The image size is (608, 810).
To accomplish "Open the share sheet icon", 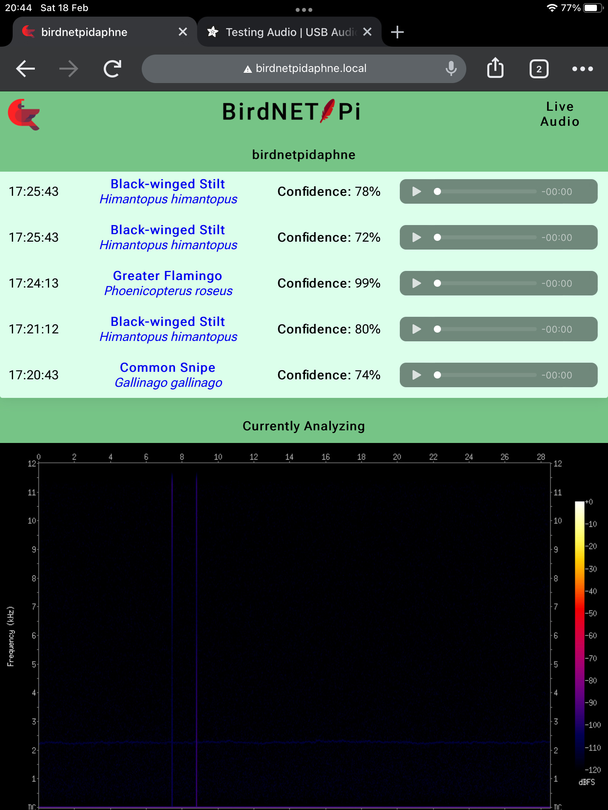I will click(495, 68).
